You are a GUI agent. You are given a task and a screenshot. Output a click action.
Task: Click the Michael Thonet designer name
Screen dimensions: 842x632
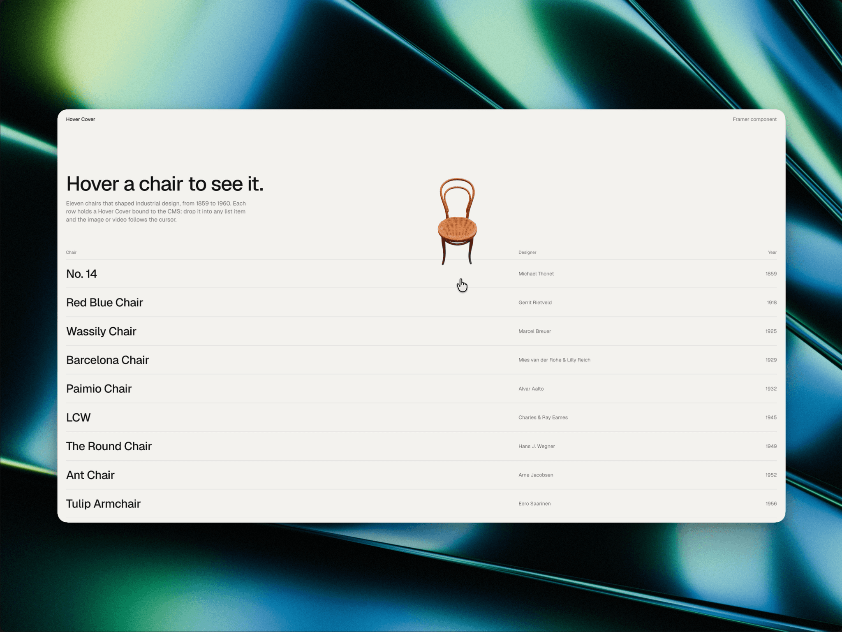[x=536, y=274]
